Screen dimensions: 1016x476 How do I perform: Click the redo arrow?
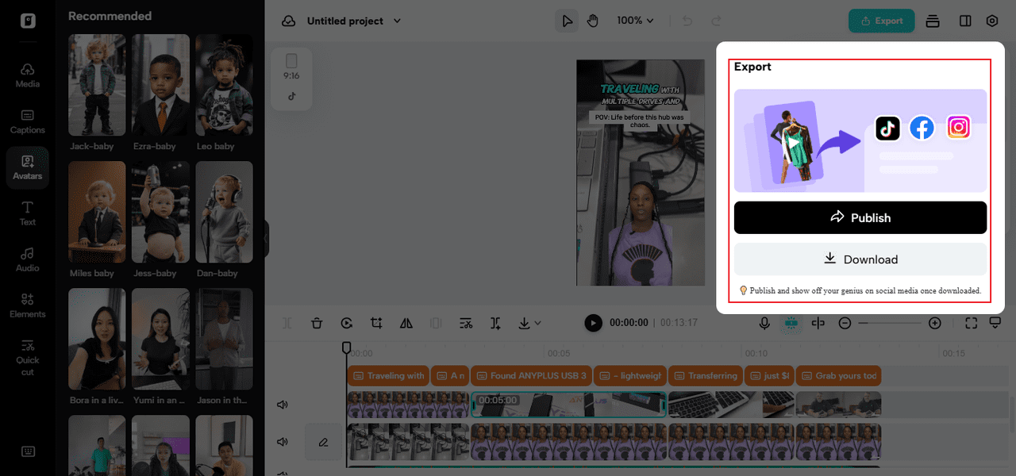[x=716, y=21]
